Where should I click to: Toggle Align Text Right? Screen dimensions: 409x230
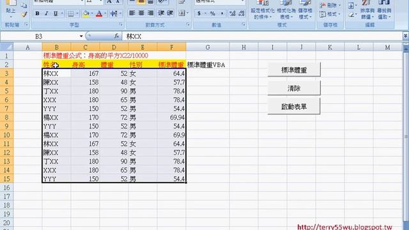coord(151,13)
